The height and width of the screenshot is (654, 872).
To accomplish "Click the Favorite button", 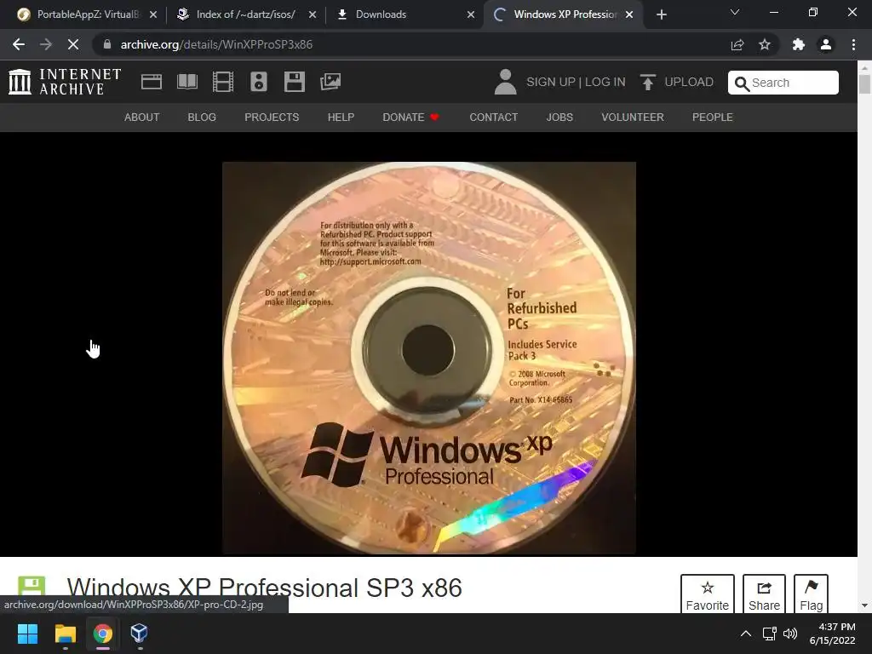I will pos(708,594).
